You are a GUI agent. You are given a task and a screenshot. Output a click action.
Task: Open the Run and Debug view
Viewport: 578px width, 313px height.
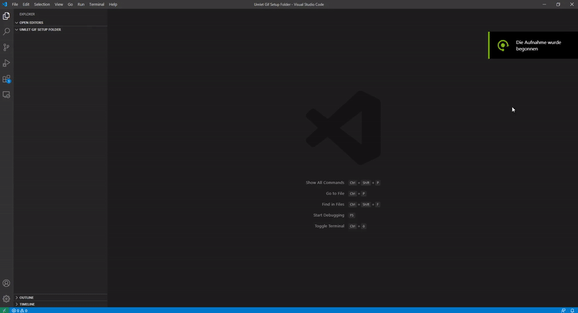click(7, 63)
